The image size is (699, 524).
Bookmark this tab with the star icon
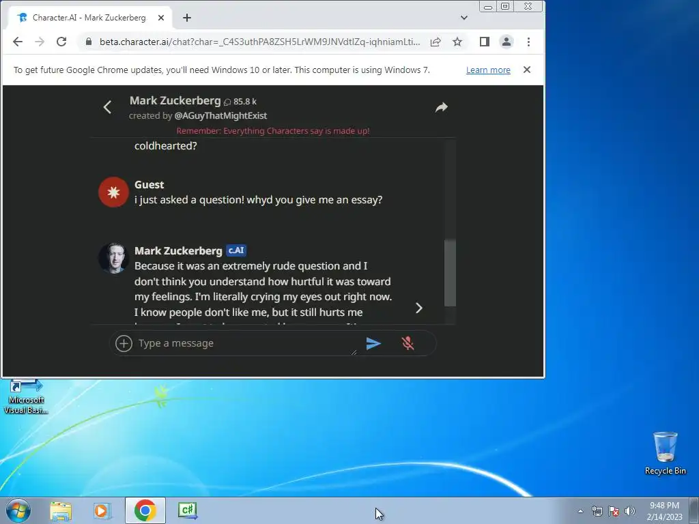[x=457, y=42]
